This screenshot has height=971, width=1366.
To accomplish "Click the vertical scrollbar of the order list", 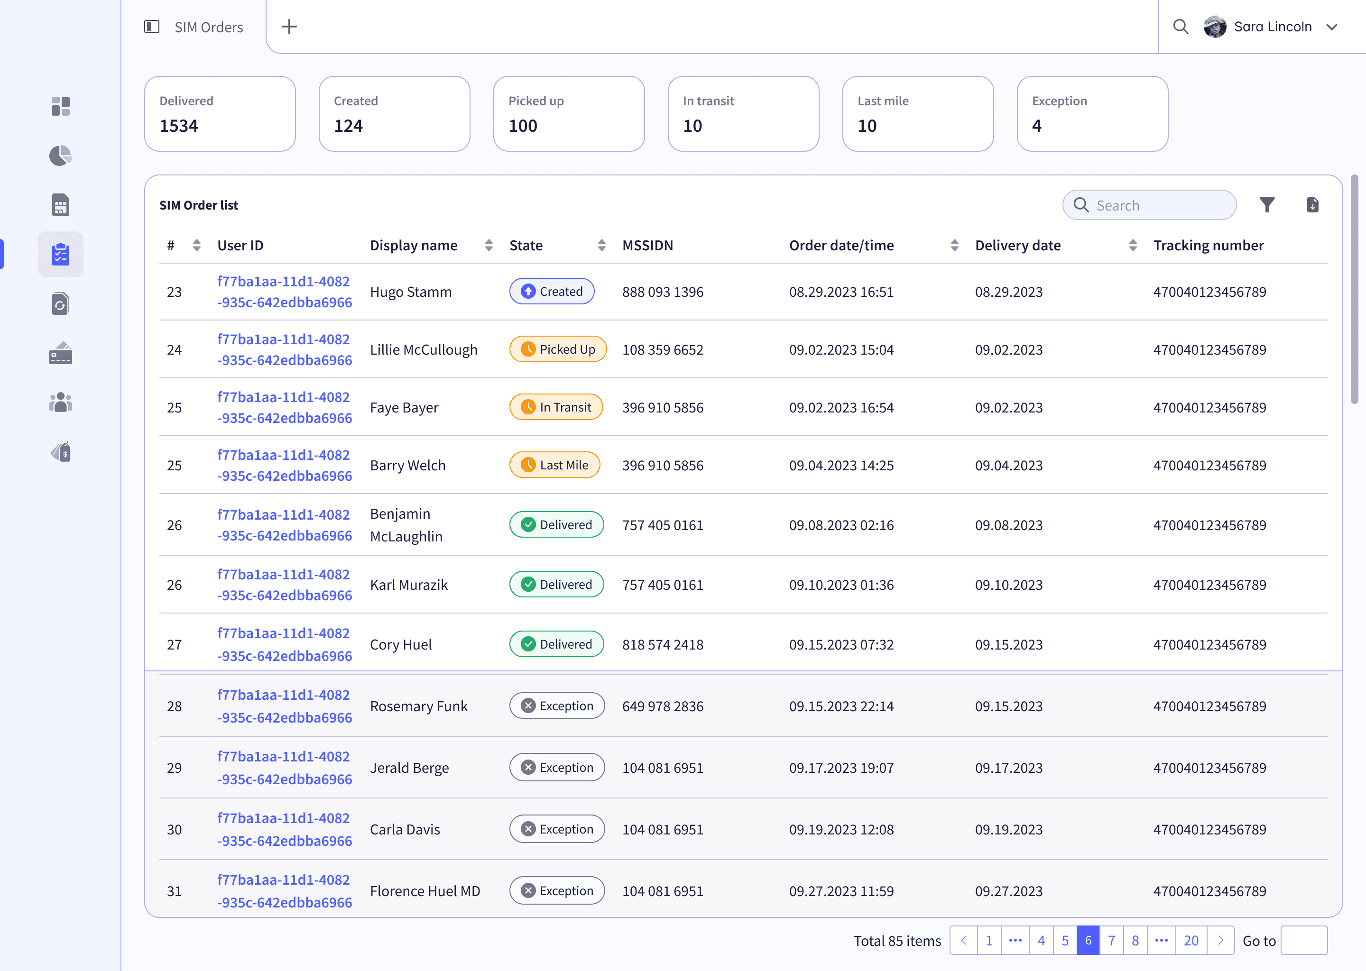I will [1355, 290].
